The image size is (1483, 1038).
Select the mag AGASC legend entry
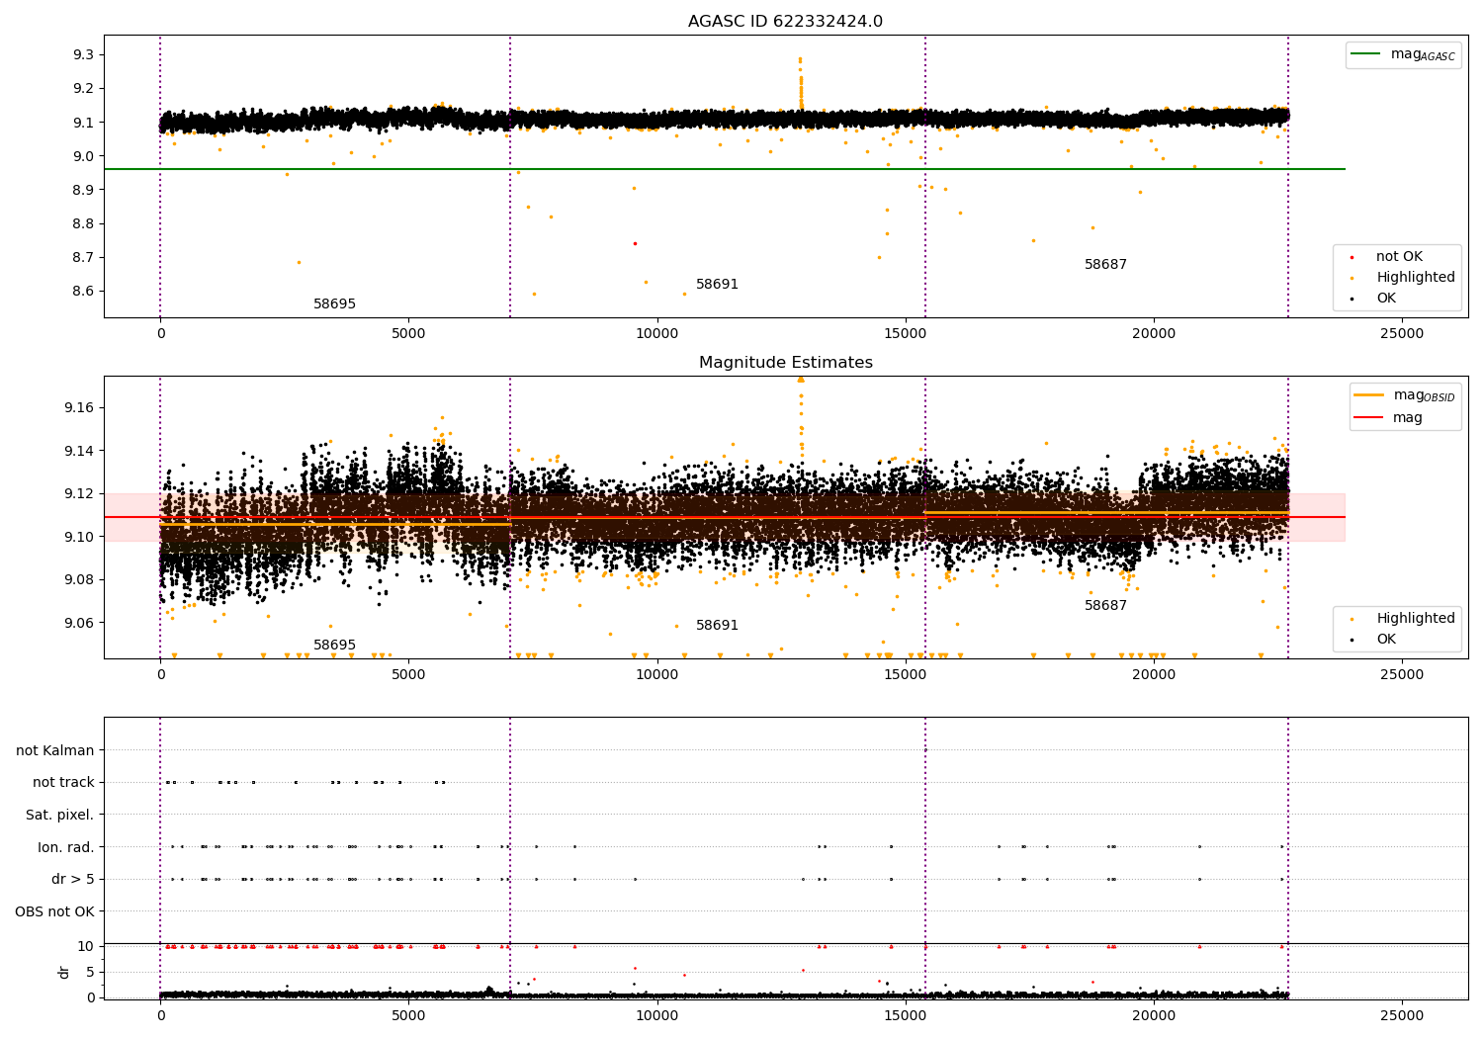(x=1403, y=54)
